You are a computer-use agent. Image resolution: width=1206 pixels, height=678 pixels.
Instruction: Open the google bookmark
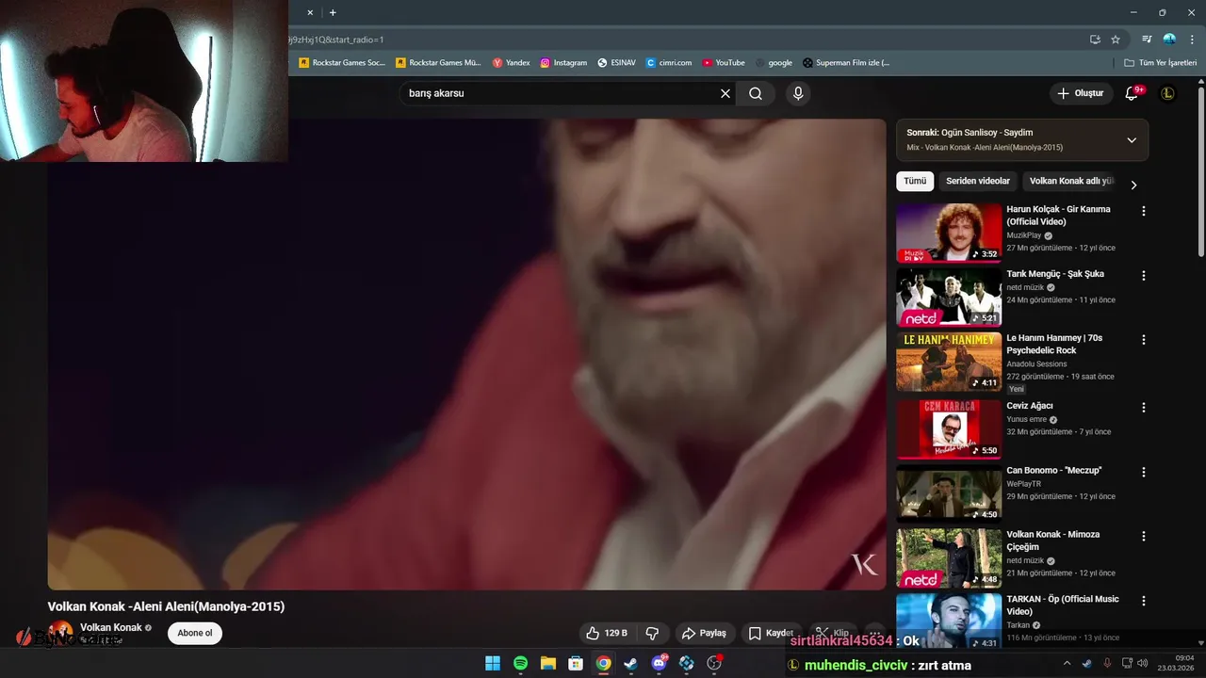pos(774,63)
